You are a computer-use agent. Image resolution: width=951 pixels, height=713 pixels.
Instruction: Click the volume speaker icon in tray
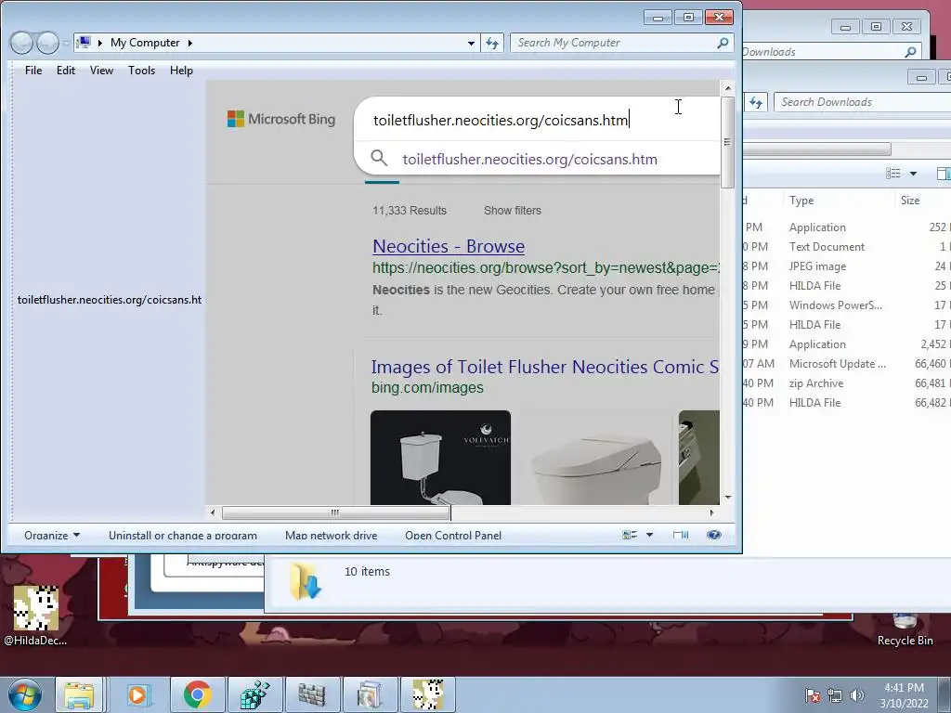[856, 695]
